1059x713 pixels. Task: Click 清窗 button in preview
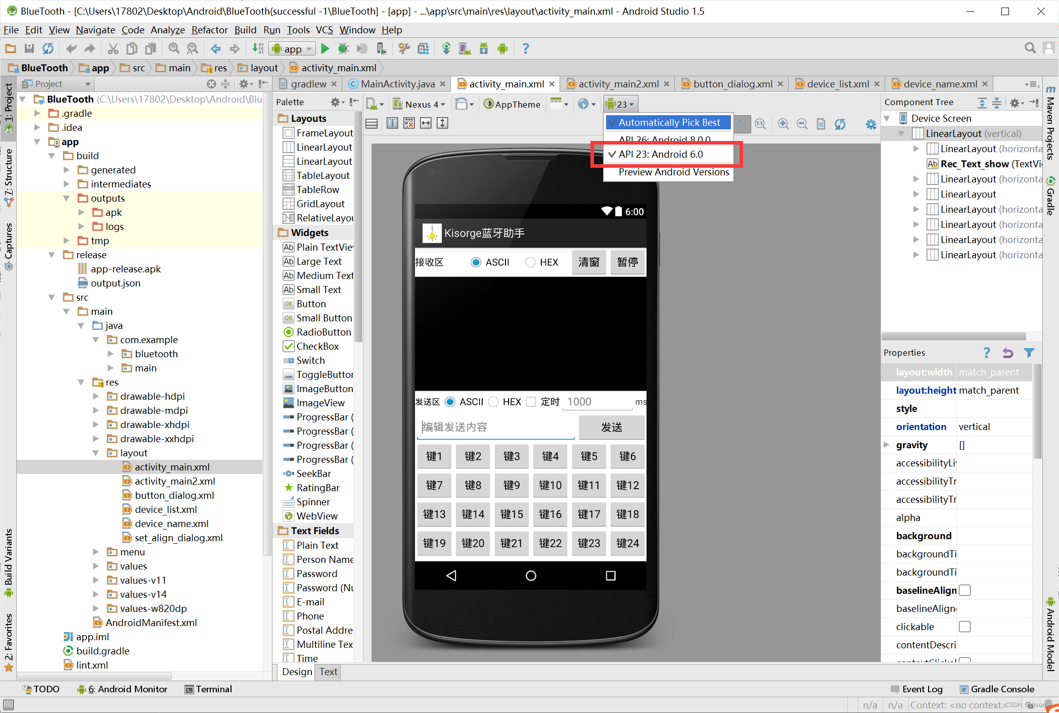[589, 262]
